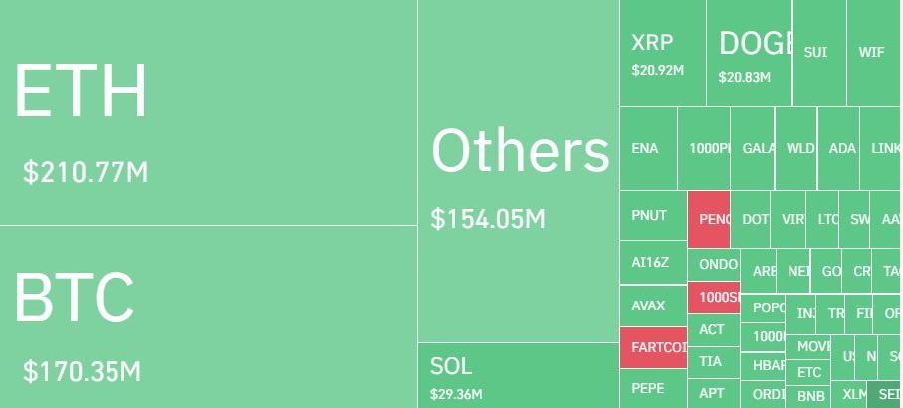Click the PNUT tile
The width and height of the screenshot is (903, 408).
click(653, 216)
